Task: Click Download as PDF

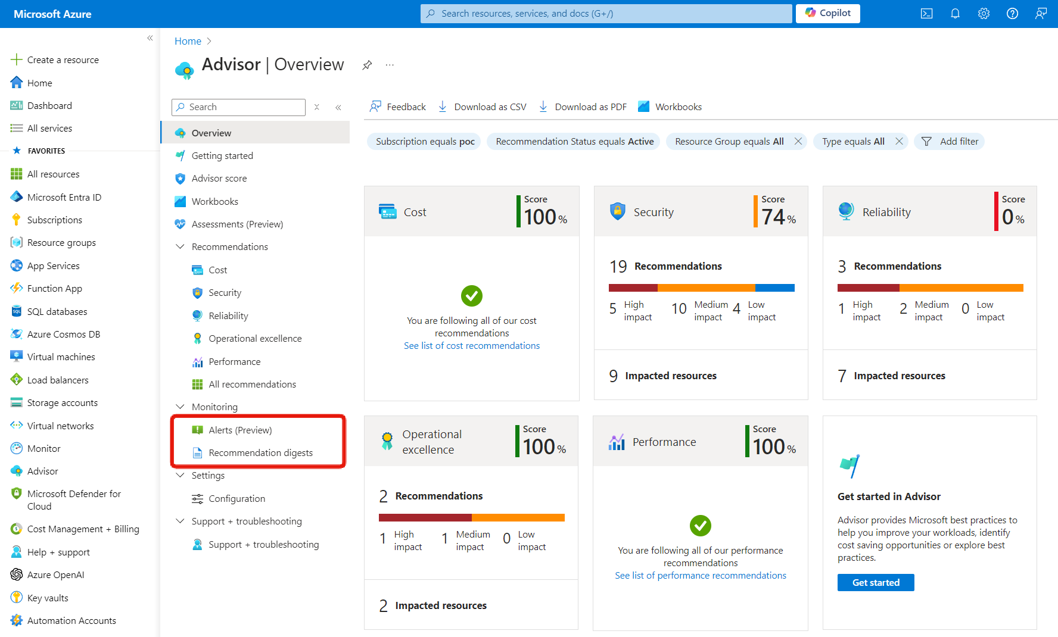Action: point(583,107)
